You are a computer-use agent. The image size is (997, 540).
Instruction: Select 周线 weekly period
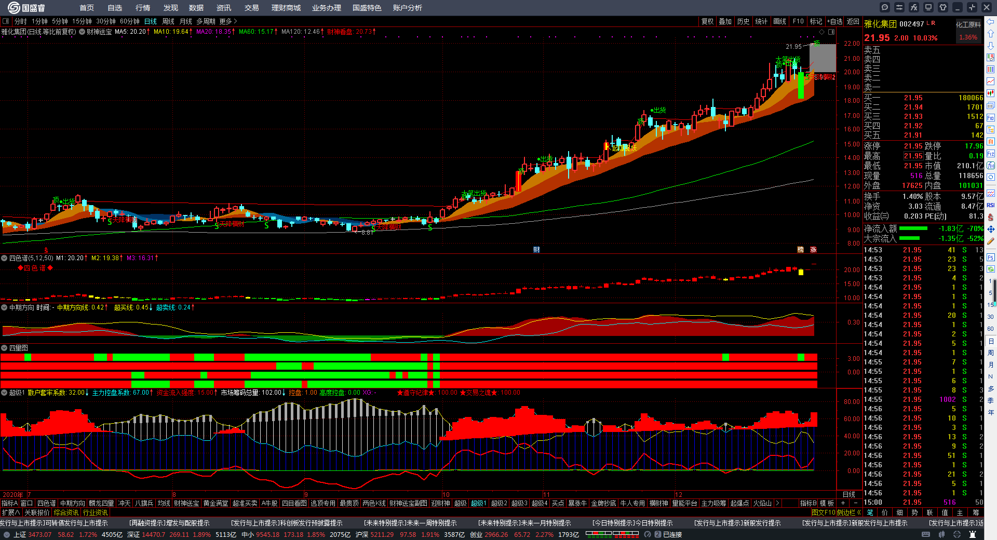168,21
